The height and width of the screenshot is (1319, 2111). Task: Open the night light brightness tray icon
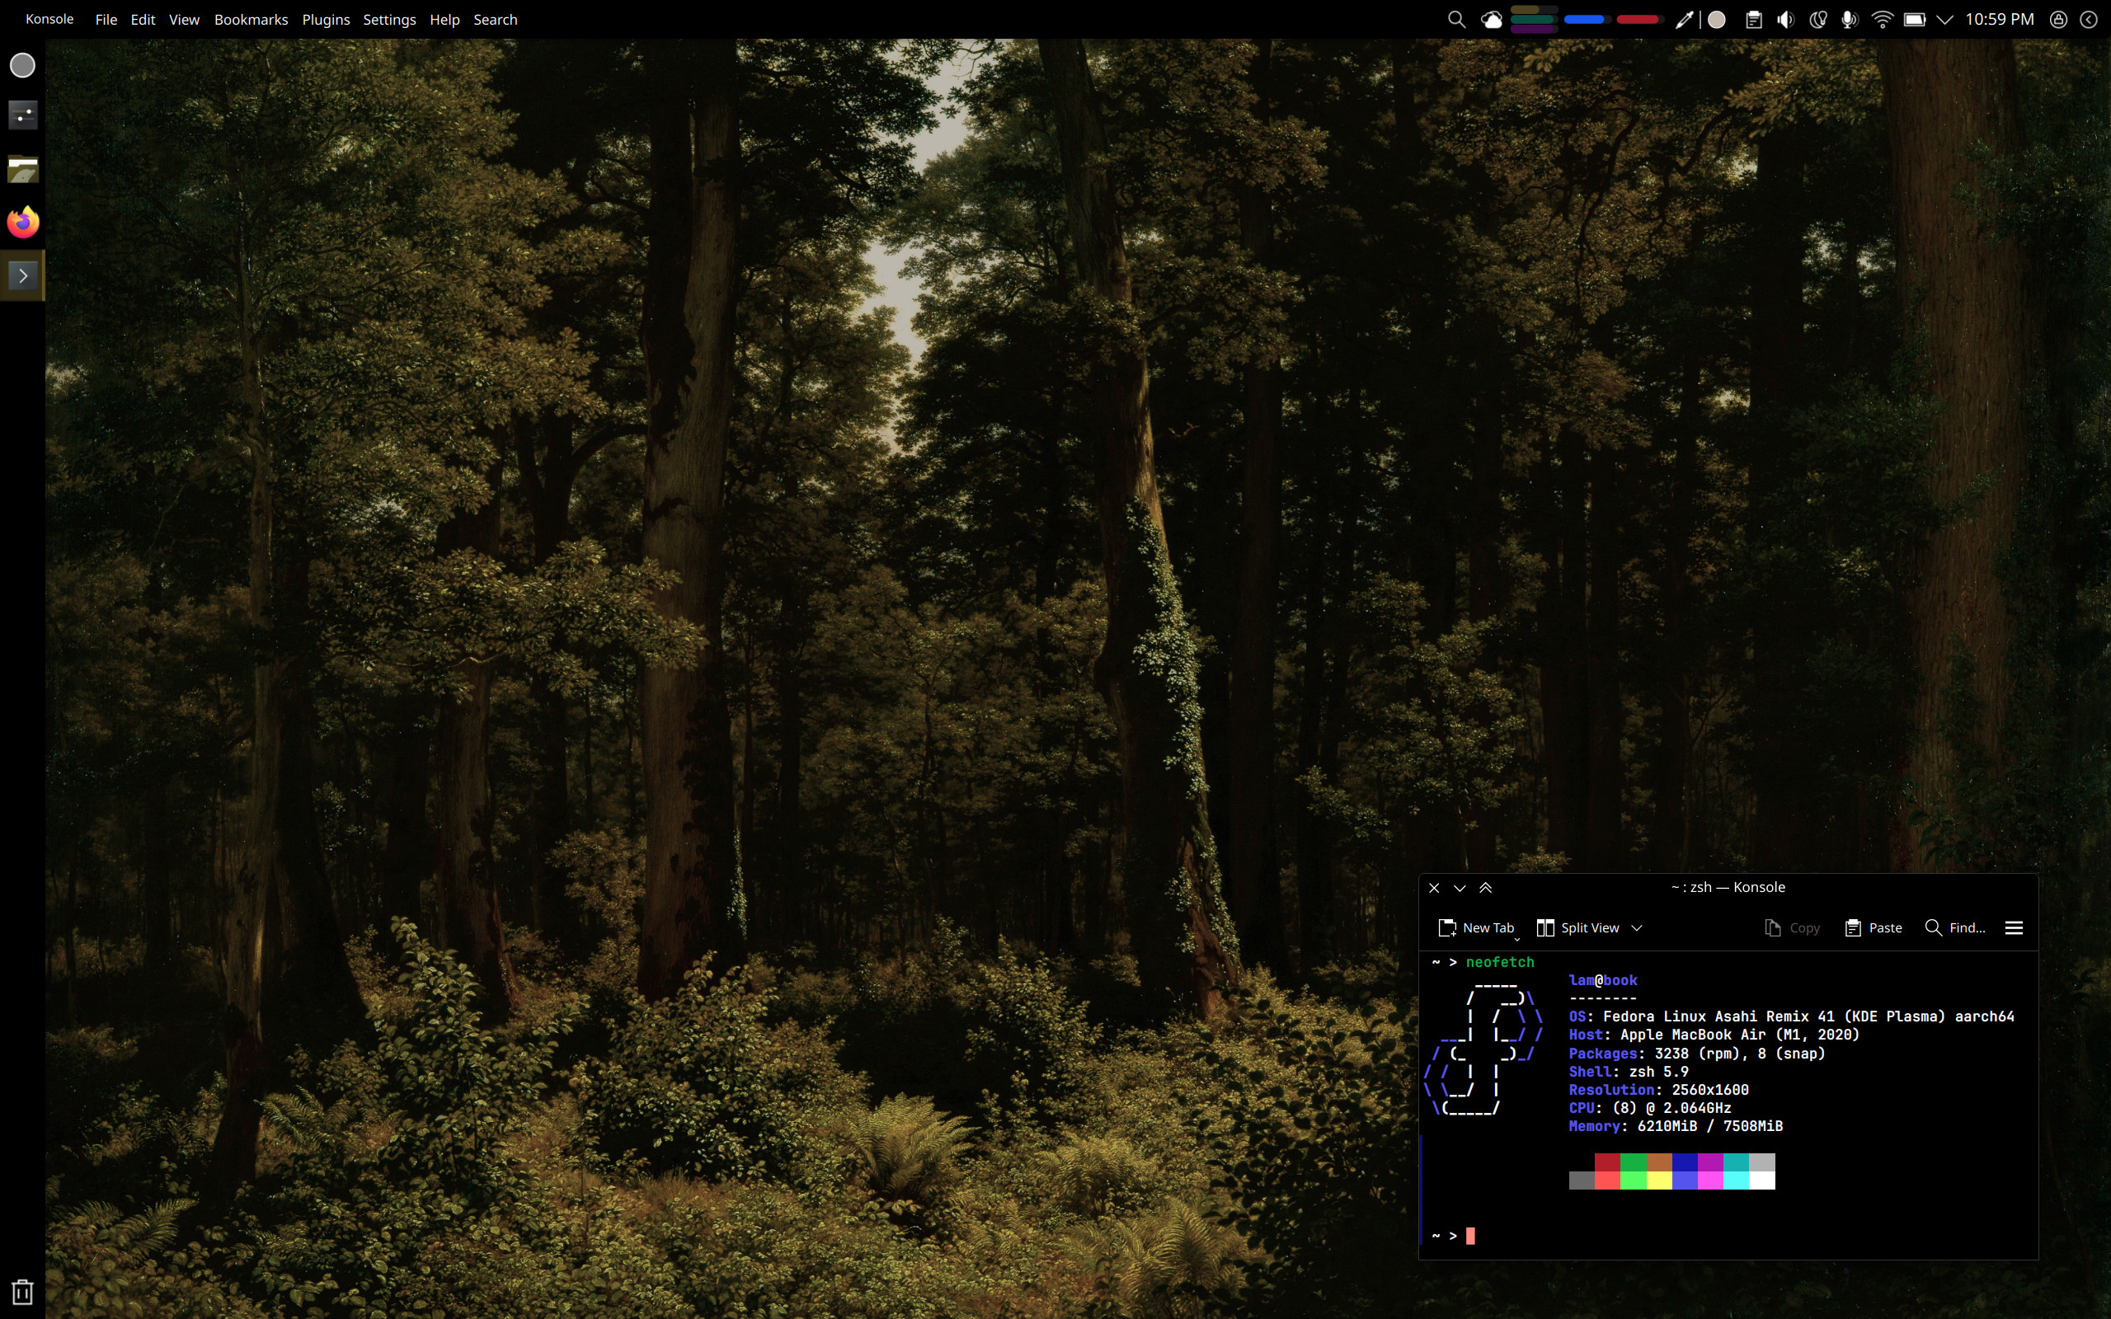(x=1818, y=19)
